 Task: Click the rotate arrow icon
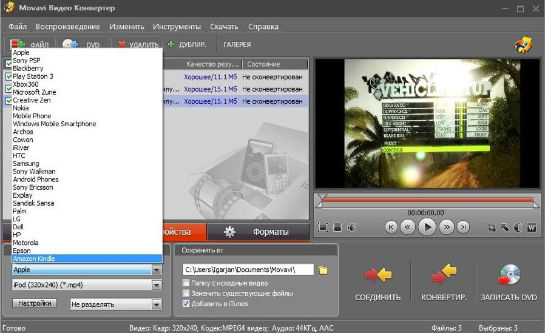click(505, 227)
